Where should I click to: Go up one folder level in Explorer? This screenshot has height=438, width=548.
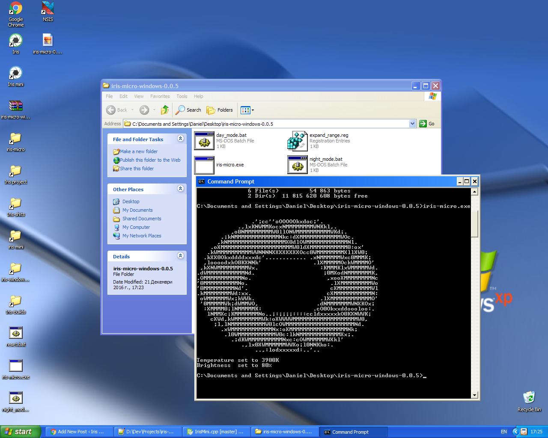coord(164,110)
